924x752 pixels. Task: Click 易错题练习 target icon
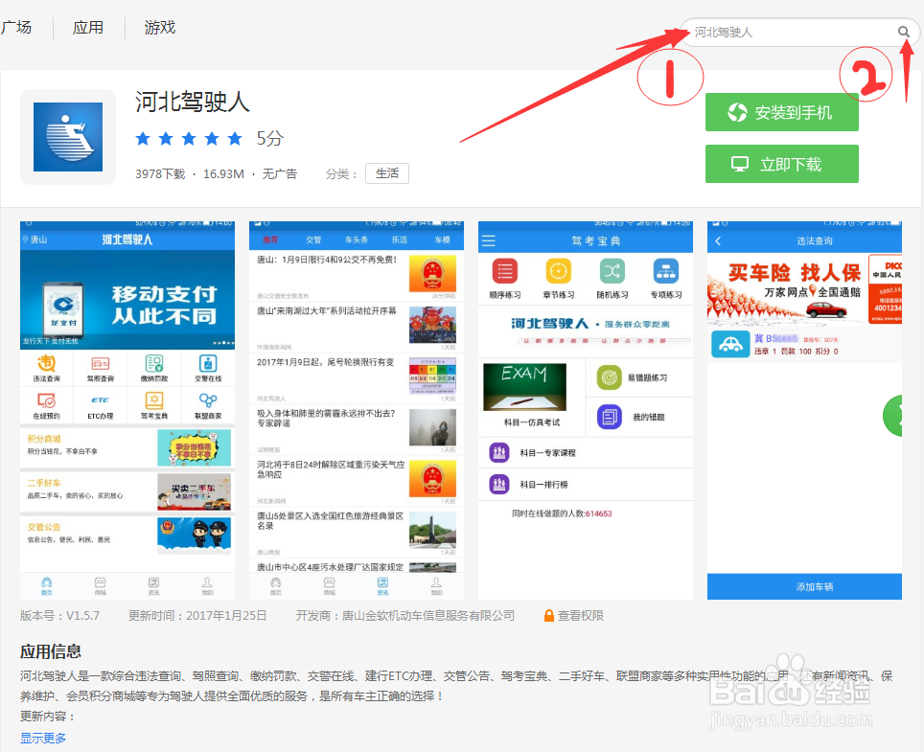[610, 377]
